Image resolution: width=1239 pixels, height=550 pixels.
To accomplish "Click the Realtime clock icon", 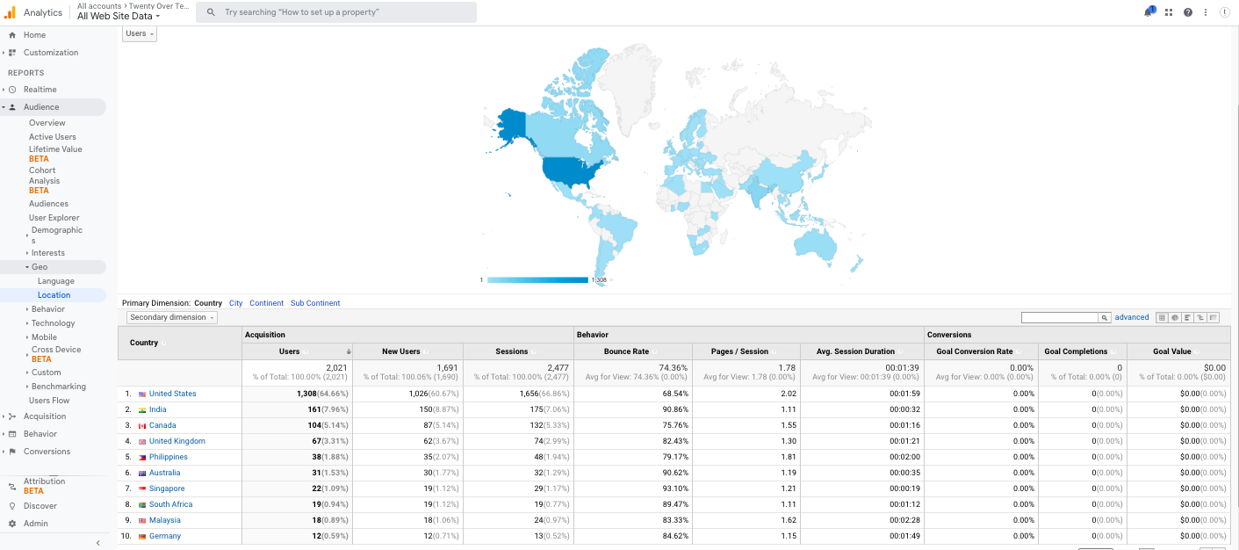I will pos(12,90).
